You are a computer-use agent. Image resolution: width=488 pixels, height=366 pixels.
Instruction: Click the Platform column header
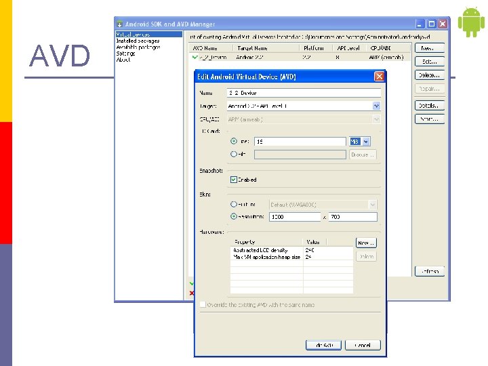317,48
